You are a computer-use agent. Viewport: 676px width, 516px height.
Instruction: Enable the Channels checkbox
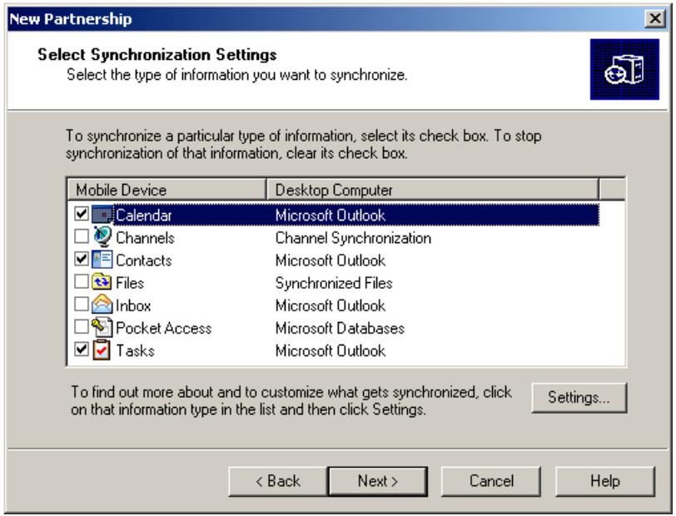click(x=78, y=239)
